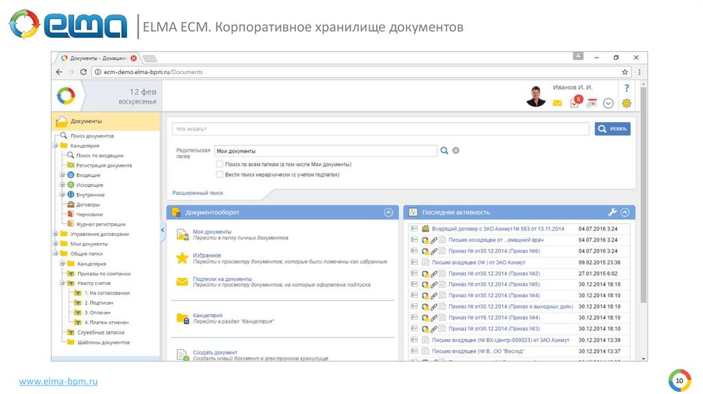Screen dimensions: 703x394
Task: Bookmark page with star icon
Action: coord(625,71)
